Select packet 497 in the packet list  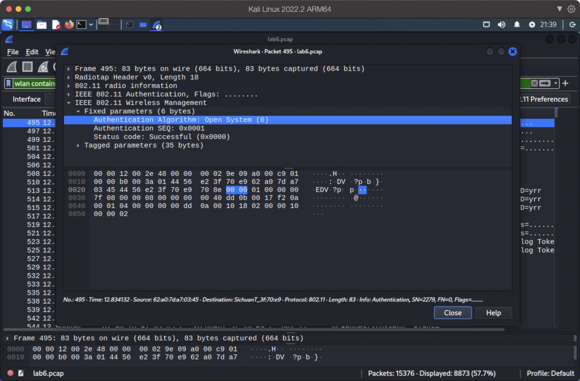pos(29,131)
